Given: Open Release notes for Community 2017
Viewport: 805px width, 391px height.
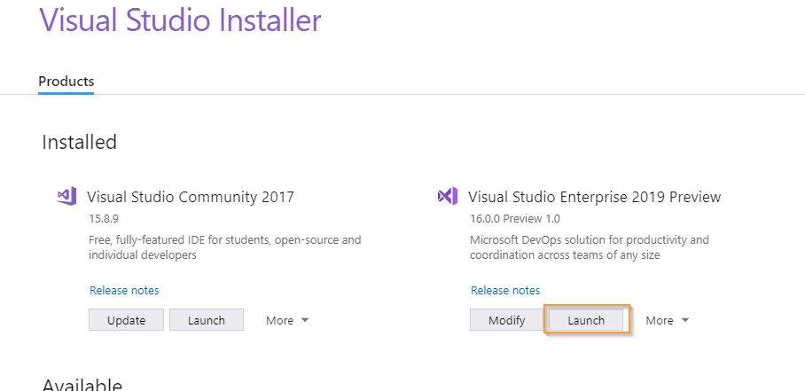Looking at the screenshot, I should 124,291.
